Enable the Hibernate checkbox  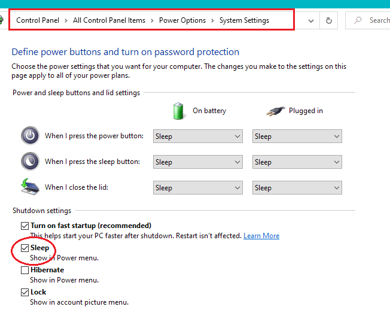pyautogui.click(x=25, y=270)
